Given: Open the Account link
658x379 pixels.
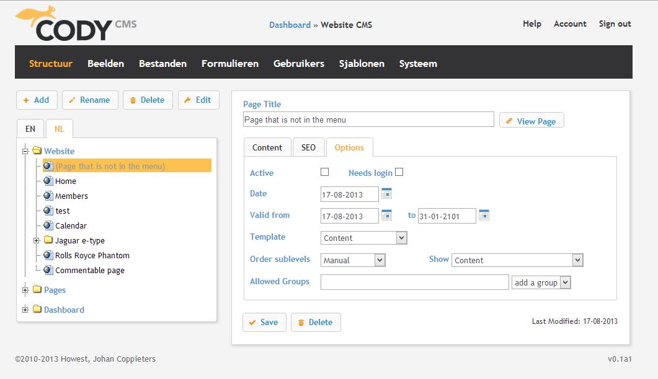Looking at the screenshot, I should pos(570,24).
